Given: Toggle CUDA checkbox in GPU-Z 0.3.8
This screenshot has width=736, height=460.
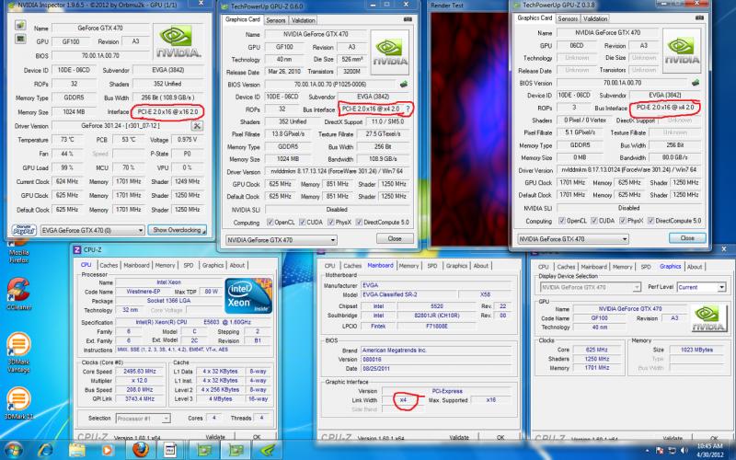Looking at the screenshot, I should pyautogui.click(x=594, y=220).
